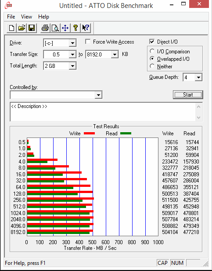Expand Transfer Size maximum 8192.0 dropdown
This screenshot has height=271, width=212.
coord(115,55)
